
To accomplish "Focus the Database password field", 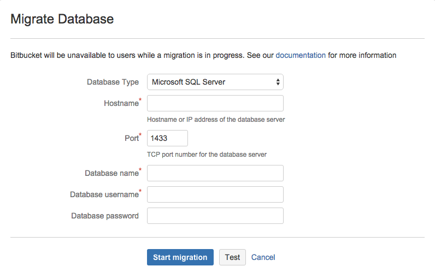I will coord(215,216).
